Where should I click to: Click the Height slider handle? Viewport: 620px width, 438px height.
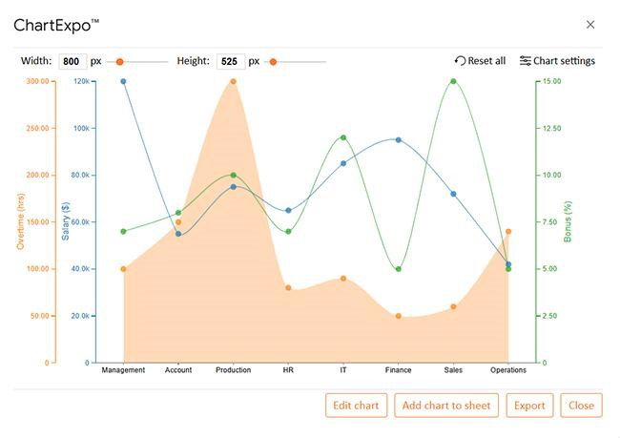tap(273, 61)
